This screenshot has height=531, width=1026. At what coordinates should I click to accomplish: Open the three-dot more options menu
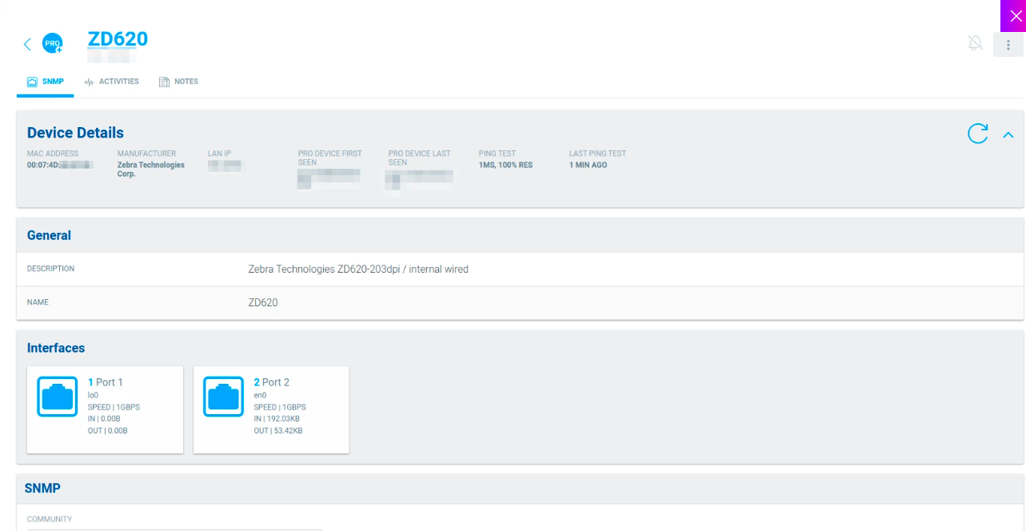click(1008, 45)
